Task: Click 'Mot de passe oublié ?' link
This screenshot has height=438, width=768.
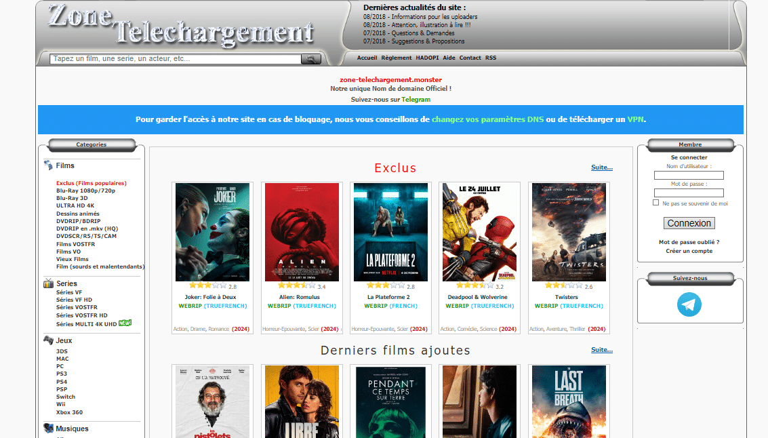Action: (689, 242)
